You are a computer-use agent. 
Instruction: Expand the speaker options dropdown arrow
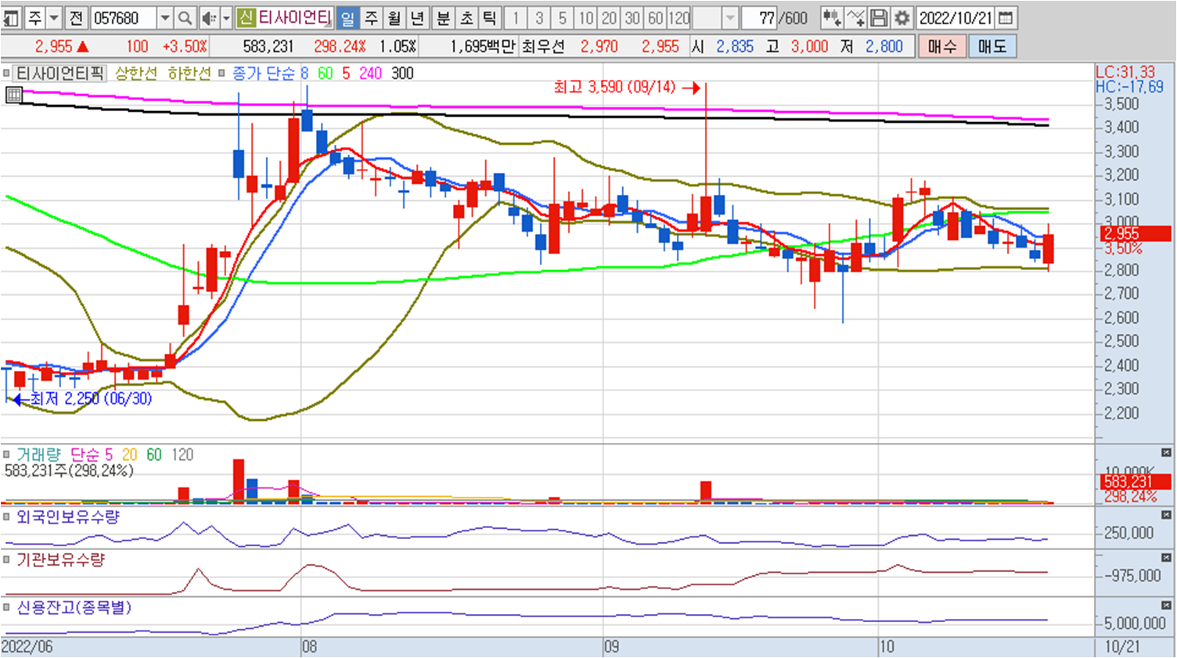click(226, 17)
